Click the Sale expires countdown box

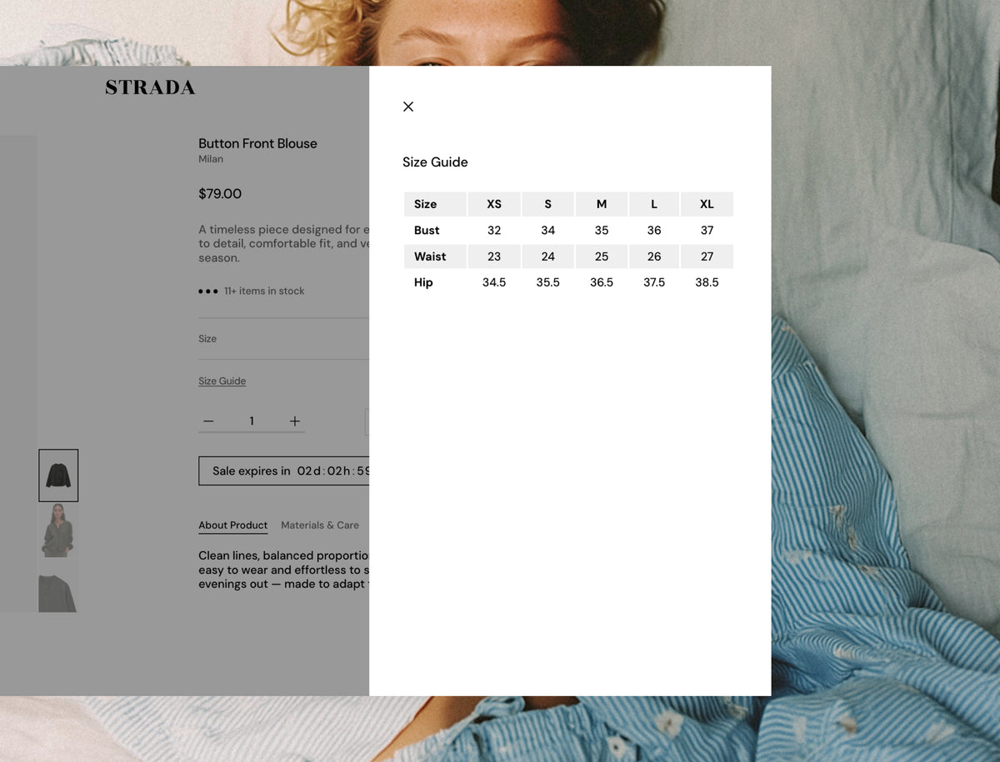284,471
